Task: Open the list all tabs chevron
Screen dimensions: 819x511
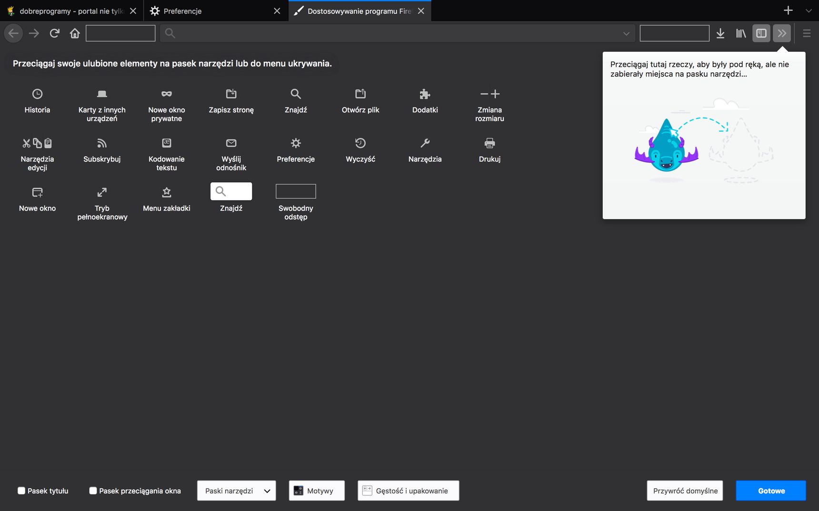Action: coord(809,10)
